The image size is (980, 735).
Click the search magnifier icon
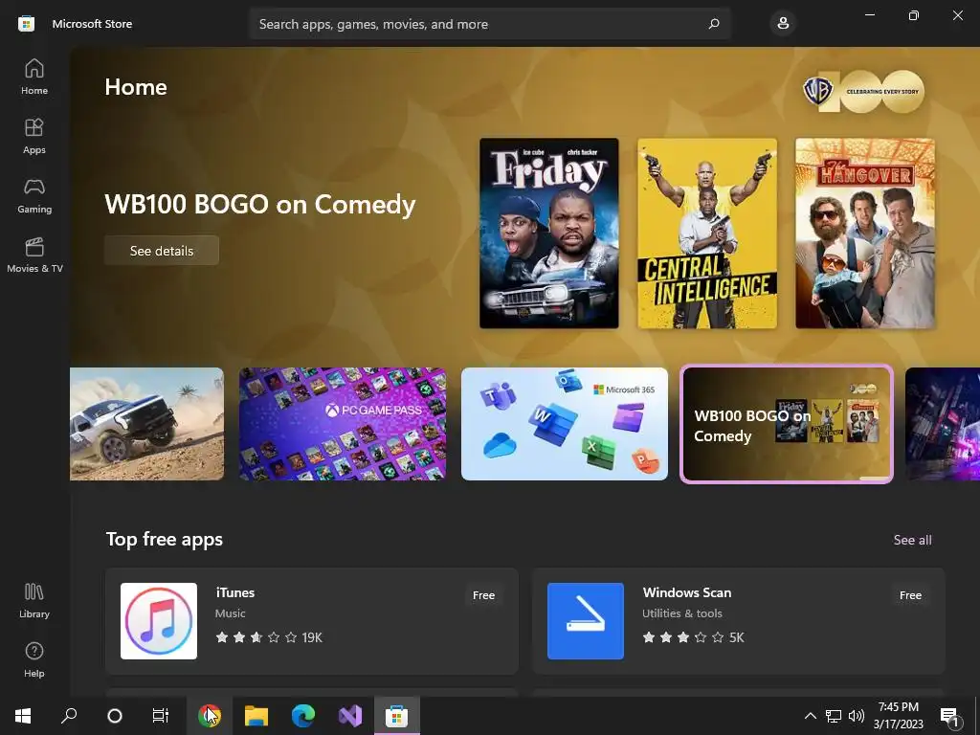(x=714, y=24)
